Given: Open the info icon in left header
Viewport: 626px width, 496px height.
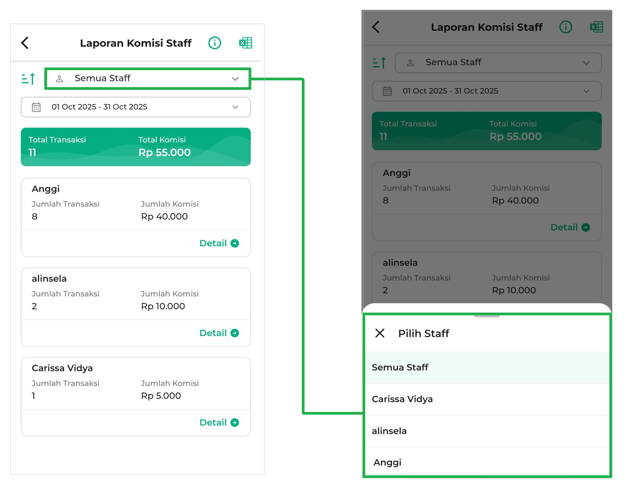Looking at the screenshot, I should pyautogui.click(x=215, y=43).
